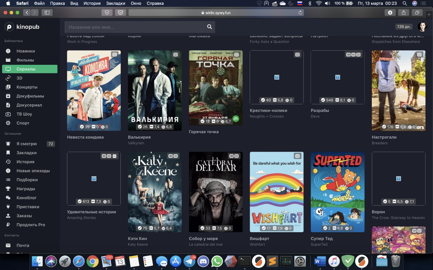Click Safari share icon in toolbar
This screenshot has height=270, width=433.
point(404,12)
